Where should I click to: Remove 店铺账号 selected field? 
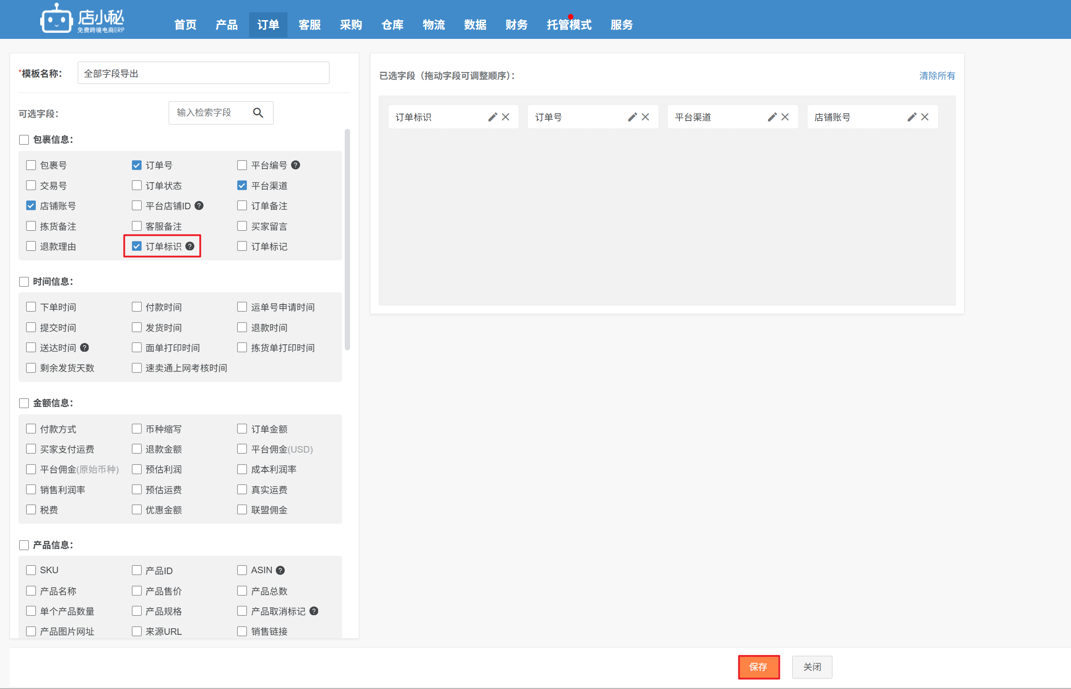(x=925, y=117)
